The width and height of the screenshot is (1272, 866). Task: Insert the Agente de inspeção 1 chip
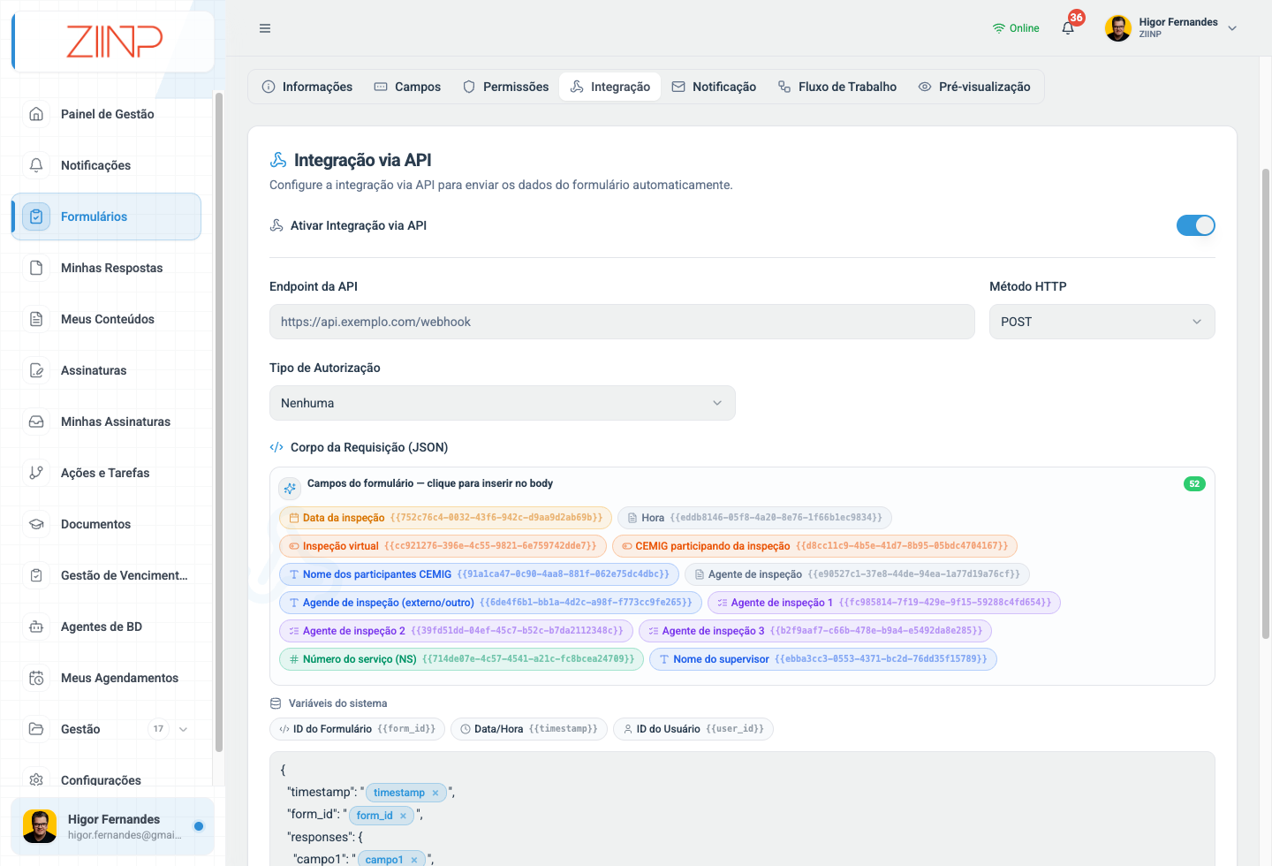(x=884, y=603)
